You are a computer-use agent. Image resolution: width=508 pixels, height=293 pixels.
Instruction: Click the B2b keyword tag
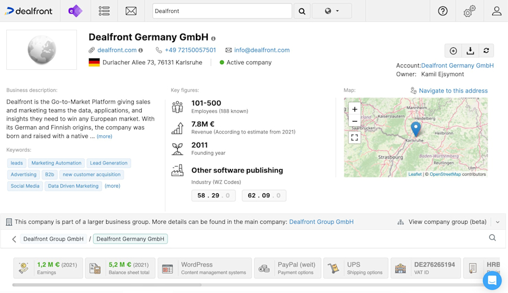pyautogui.click(x=50, y=175)
